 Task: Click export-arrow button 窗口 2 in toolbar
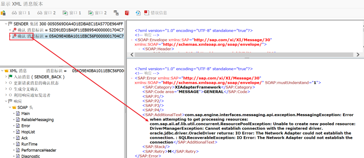(x=97, y=13)
